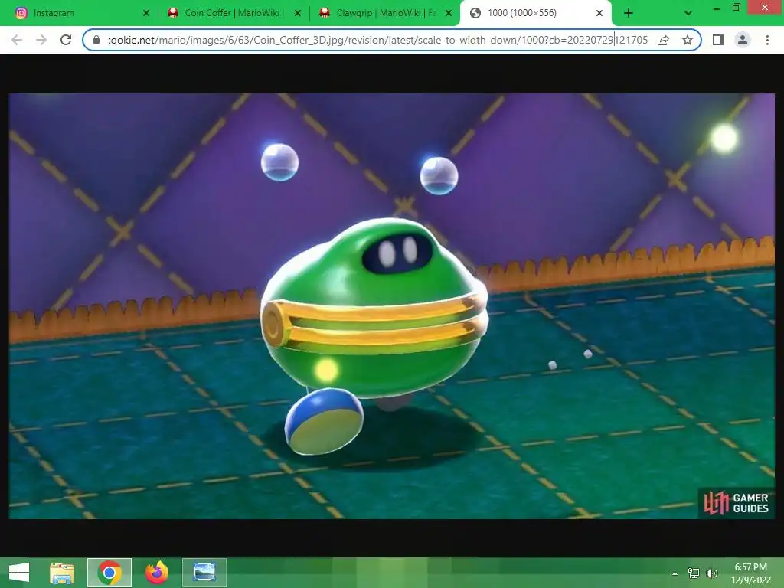
Task: Open the tab search dropdown chevron
Action: pyautogui.click(x=688, y=14)
